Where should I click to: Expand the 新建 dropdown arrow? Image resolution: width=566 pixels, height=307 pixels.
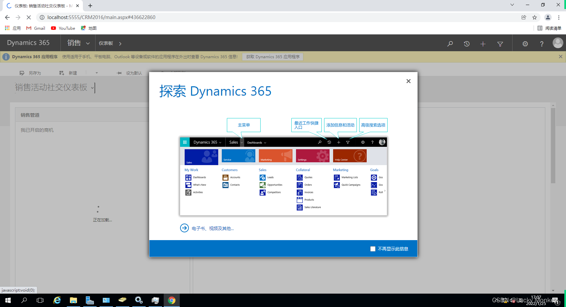click(x=97, y=73)
